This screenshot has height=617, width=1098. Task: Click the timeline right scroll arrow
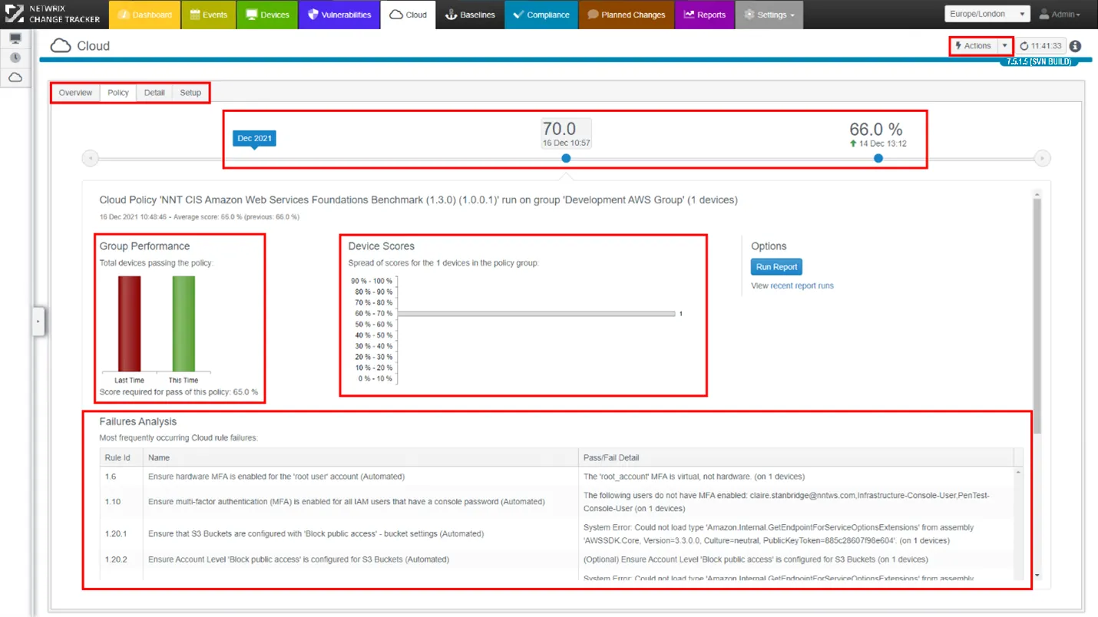pos(1042,159)
